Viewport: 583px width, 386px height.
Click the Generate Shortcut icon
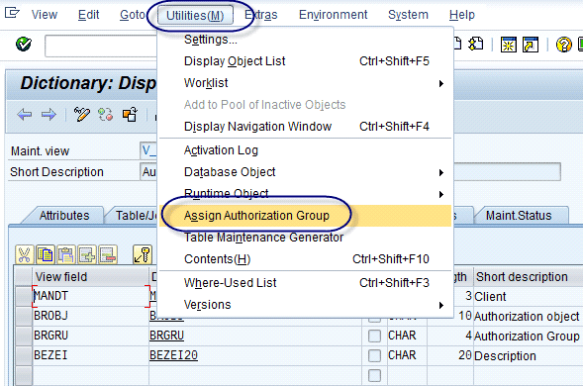click(x=531, y=45)
